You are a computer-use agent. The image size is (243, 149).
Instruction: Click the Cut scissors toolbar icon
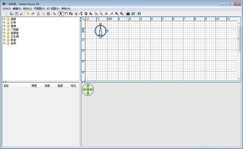pyautogui.click(x=38, y=14)
